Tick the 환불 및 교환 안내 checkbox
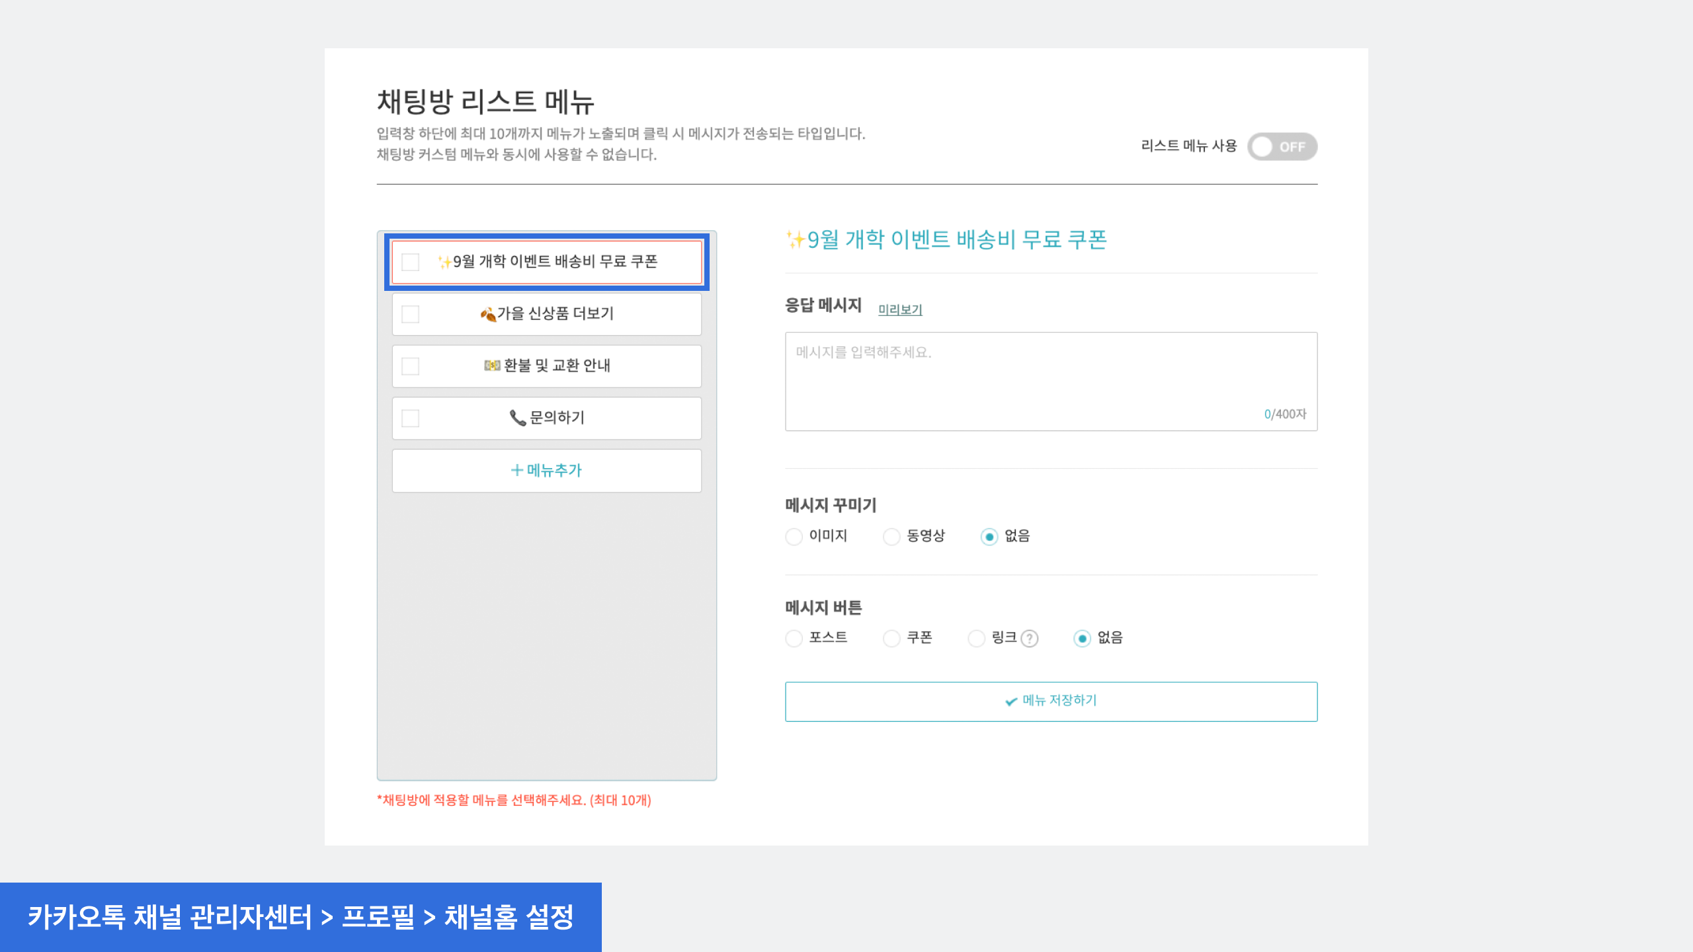1693x952 pixels. click(x=411, y=366)
